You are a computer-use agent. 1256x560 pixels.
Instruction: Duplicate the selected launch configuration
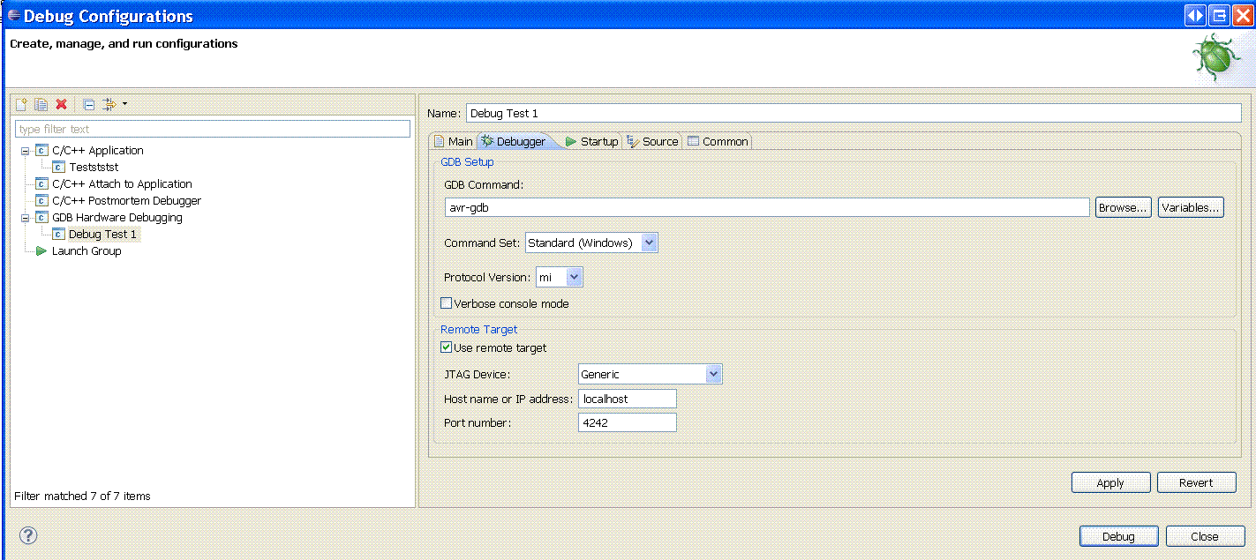[41, 104]
